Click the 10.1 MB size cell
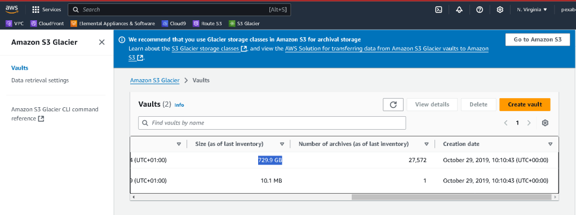The image size is (576, 215). pos(271,181)
